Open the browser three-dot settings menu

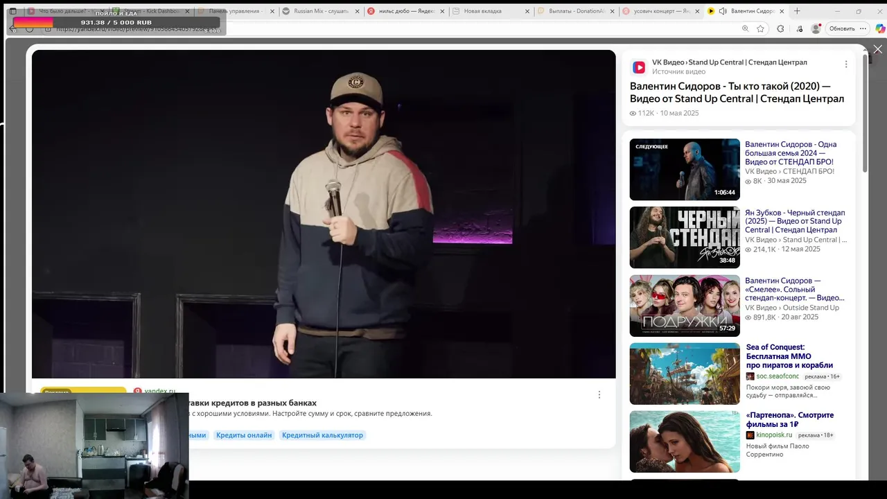click(x=863, y=28)
